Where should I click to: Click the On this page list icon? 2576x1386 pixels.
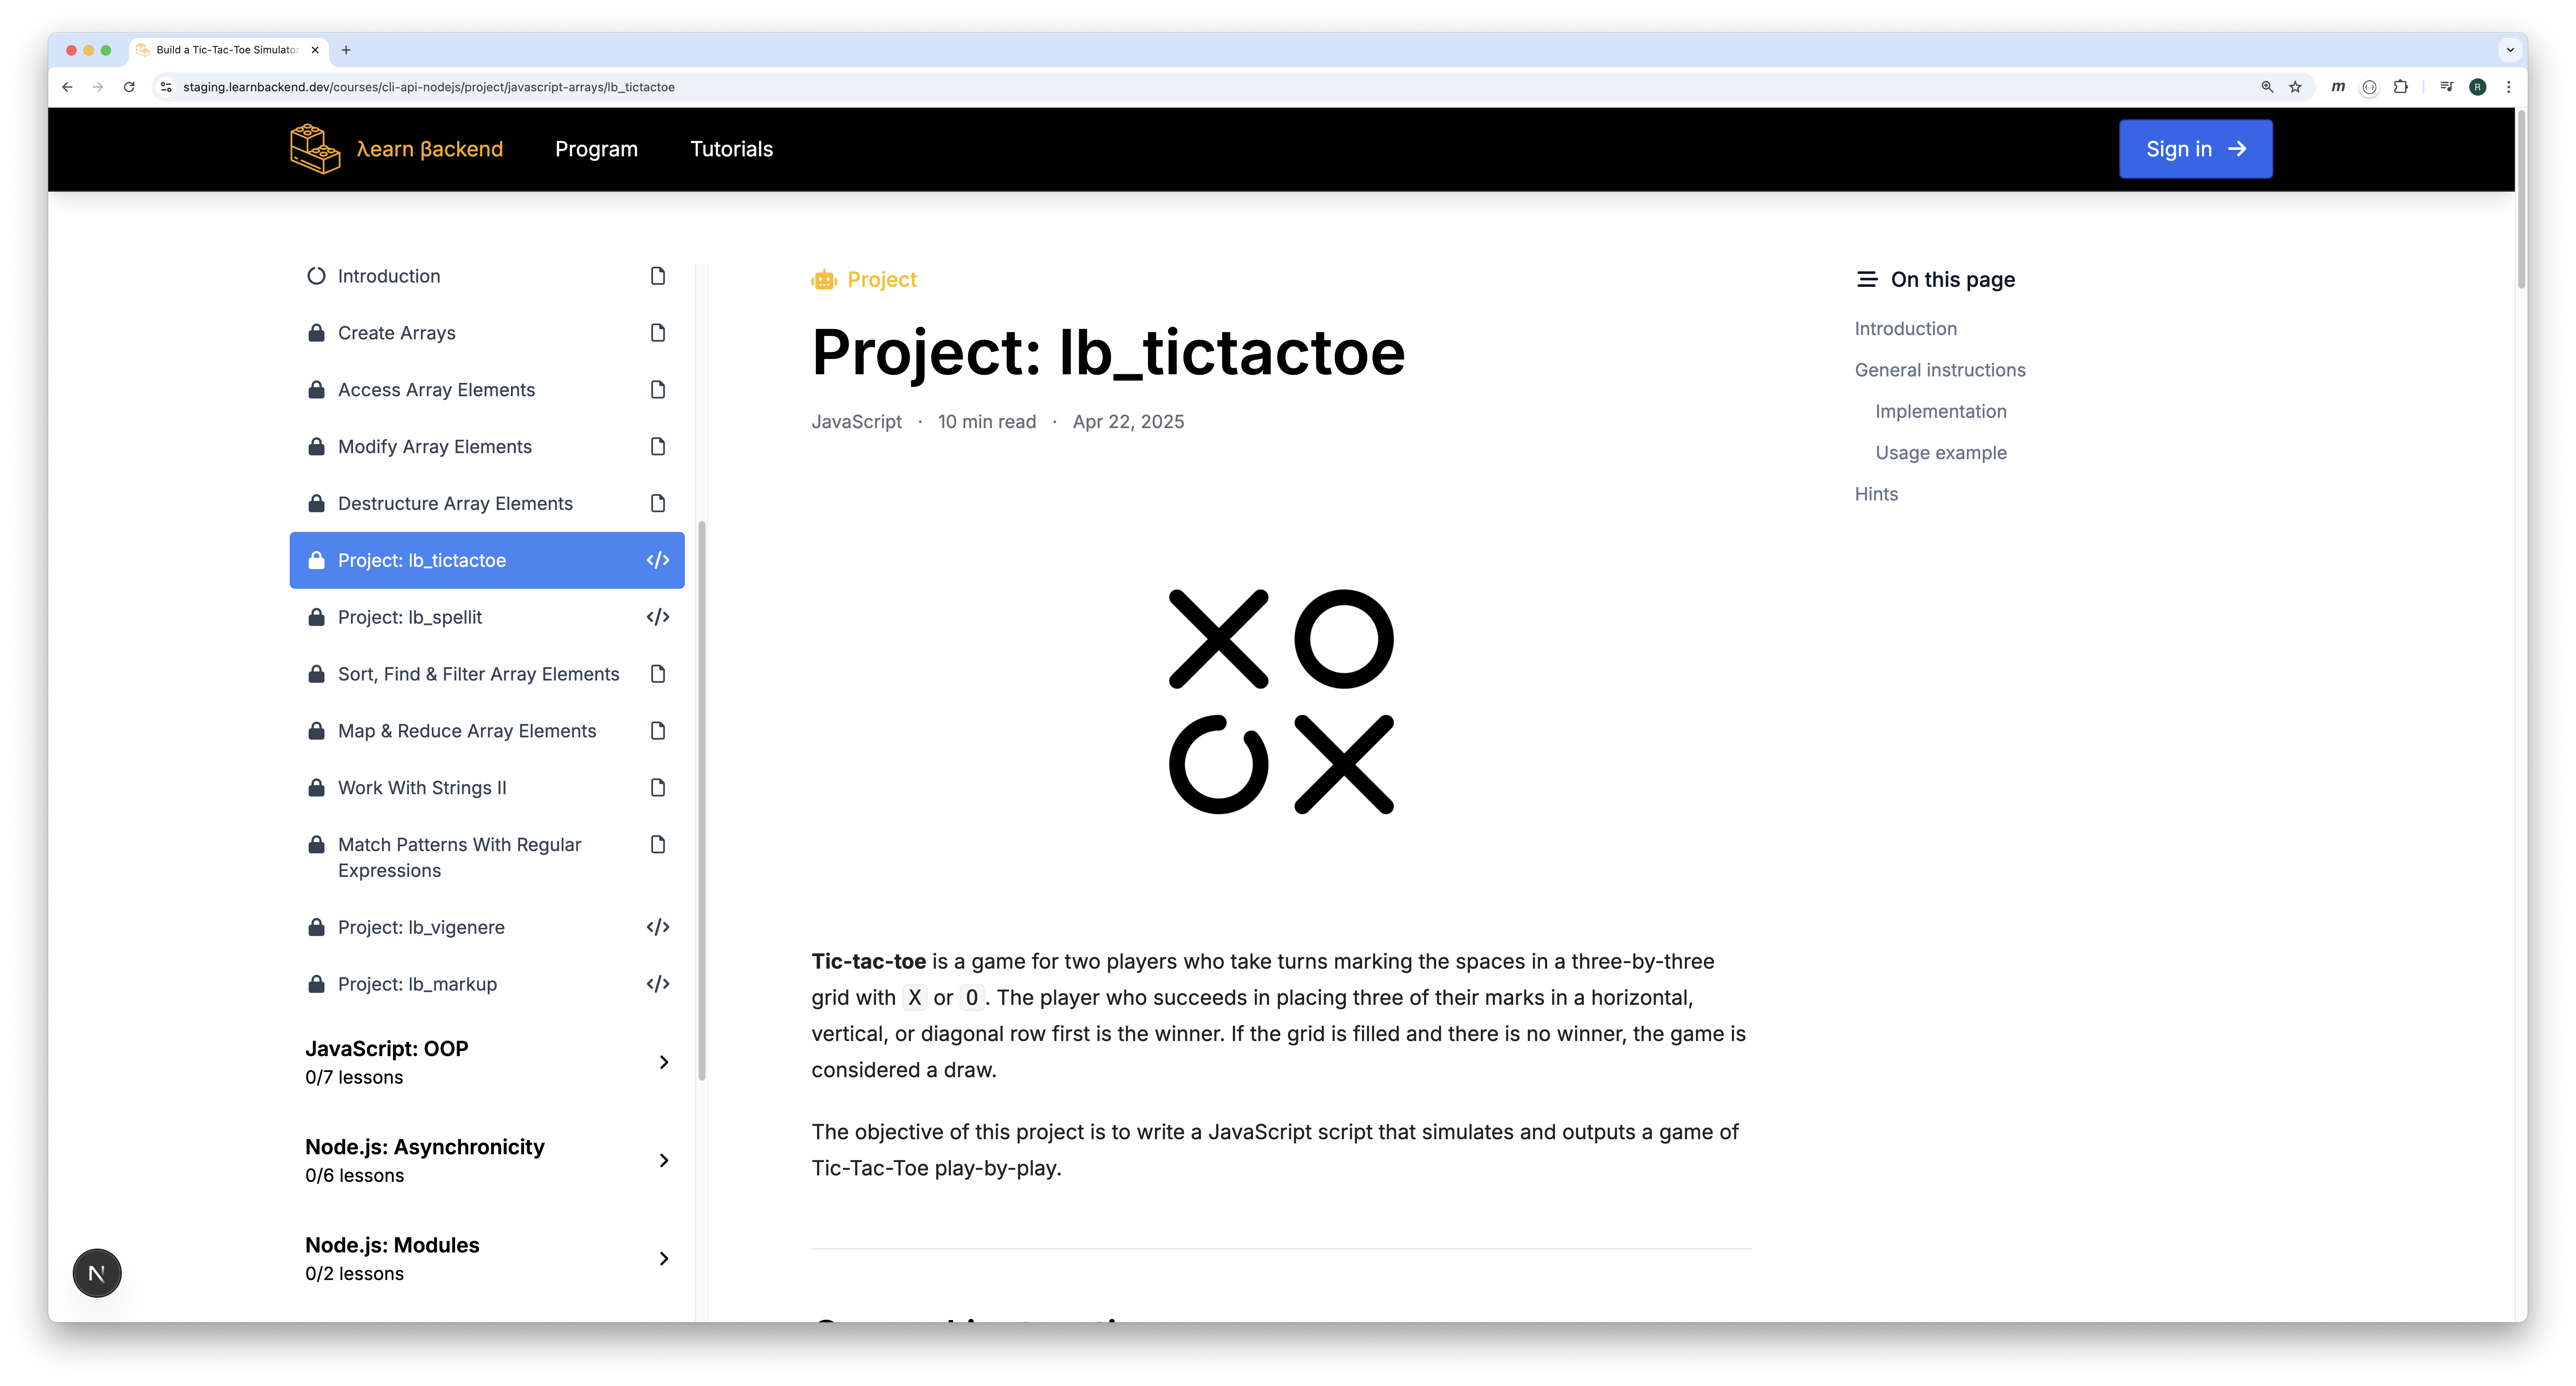tap(1866, 279)
